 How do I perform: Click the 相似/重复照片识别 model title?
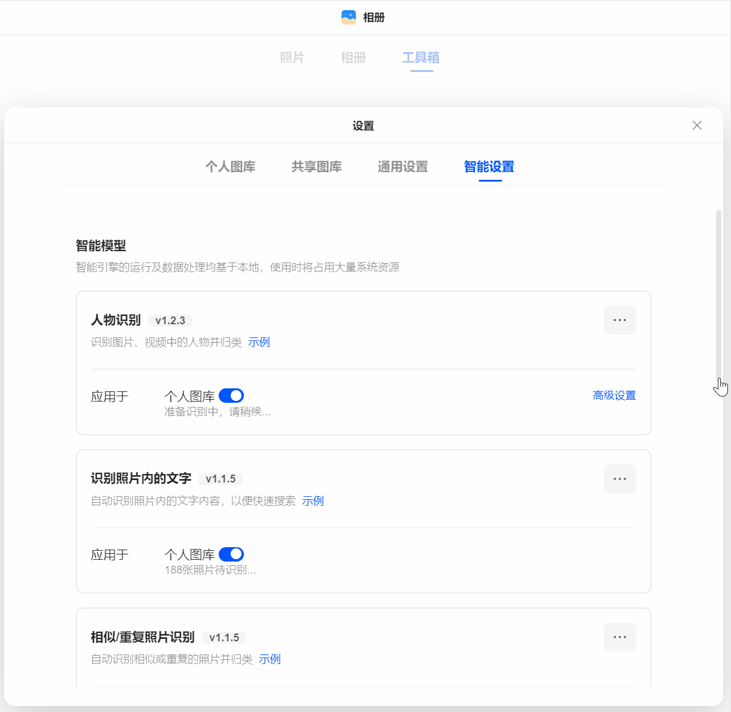pos(143,637)
